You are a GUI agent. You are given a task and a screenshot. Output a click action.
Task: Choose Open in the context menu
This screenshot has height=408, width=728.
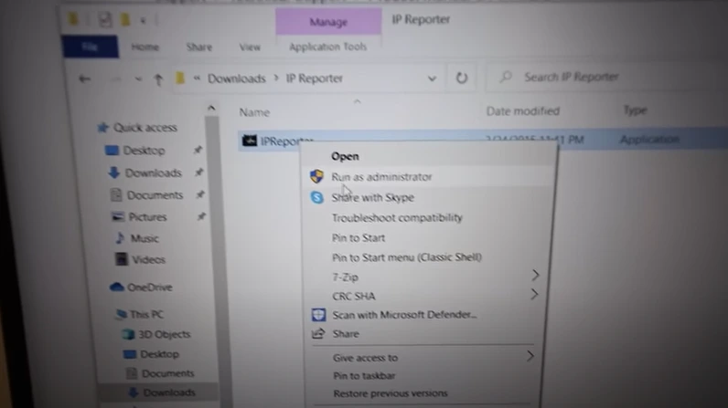(x=345, y=156)
